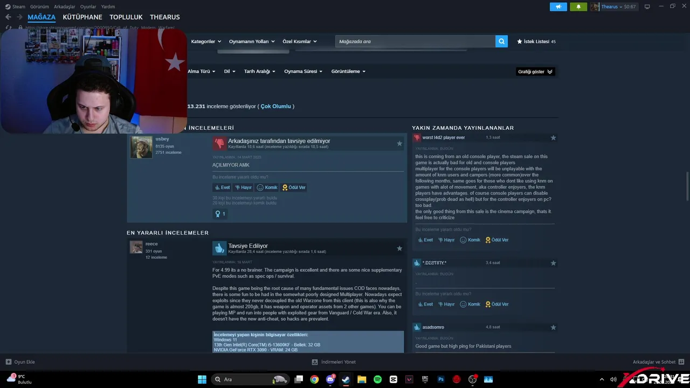Open Epic Games Launcher from taskbar
Screen dimensions: 690x388
425,379
